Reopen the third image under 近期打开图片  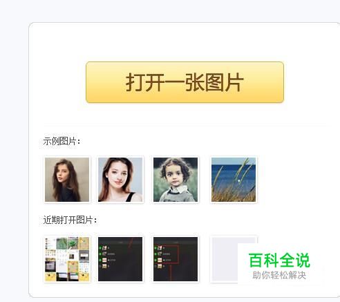point(176,259)
